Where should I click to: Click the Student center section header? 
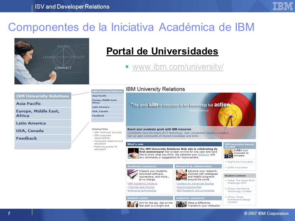click(x=149, y=198)
